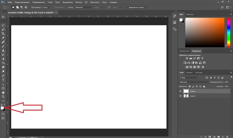233x138 pixels.
Task: Add a Vibrance adjustment
Action: 202,58
